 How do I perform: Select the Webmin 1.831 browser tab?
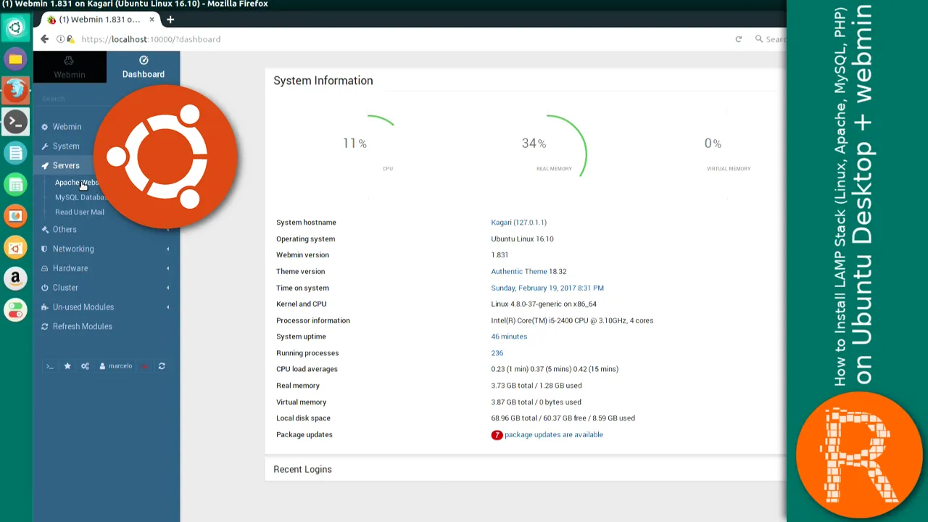click(x=100, y=20)
